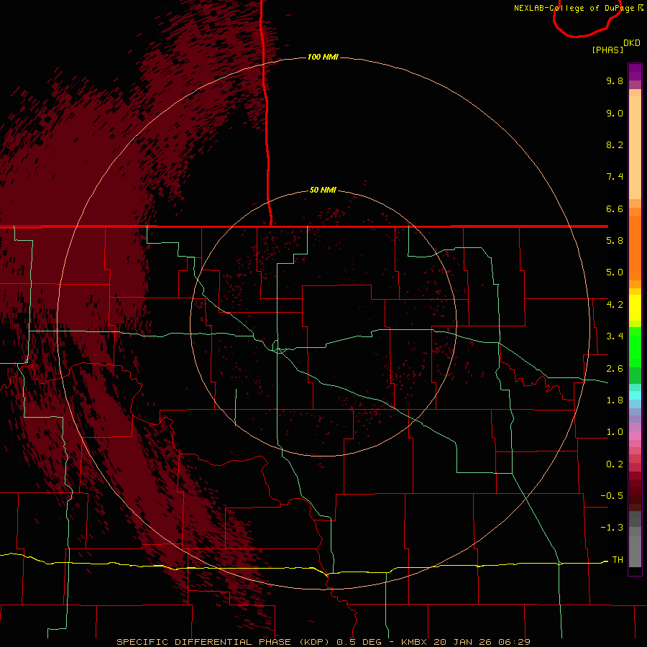Click the TH threshold legend label
This screenshot has width=647, height=647.
(x=618, y=560)
